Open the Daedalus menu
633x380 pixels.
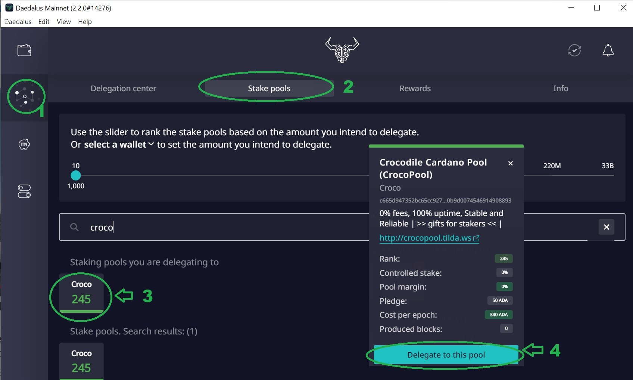18,22
